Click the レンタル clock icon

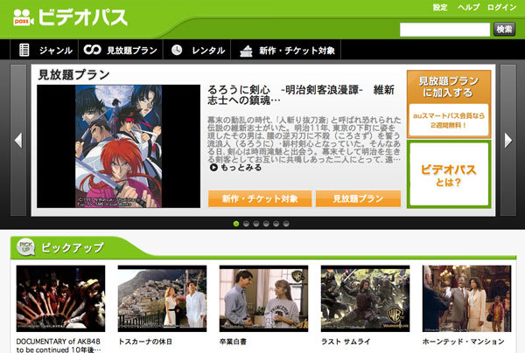tap(177, 50)
